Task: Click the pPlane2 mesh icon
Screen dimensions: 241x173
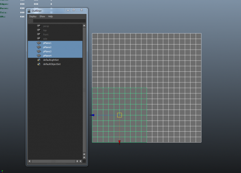Action: (39, 47)
